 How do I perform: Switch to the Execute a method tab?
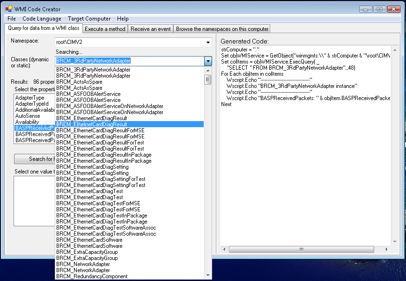(105, 29)
